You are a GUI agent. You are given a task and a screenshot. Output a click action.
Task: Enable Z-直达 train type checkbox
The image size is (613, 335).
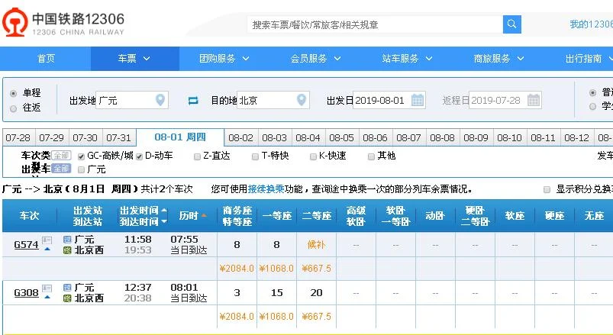coord(197,156)
